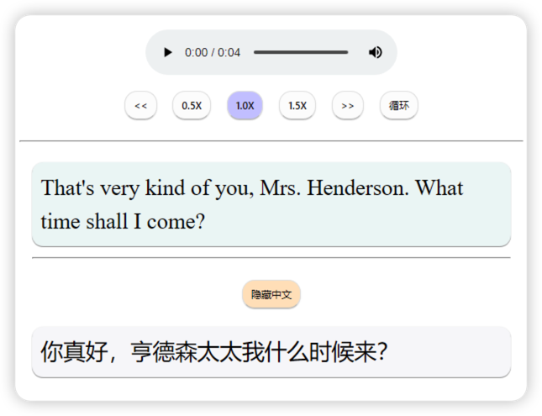Click the audio progress bar
This screenshot has width=542, height=416.
(301, 53)
